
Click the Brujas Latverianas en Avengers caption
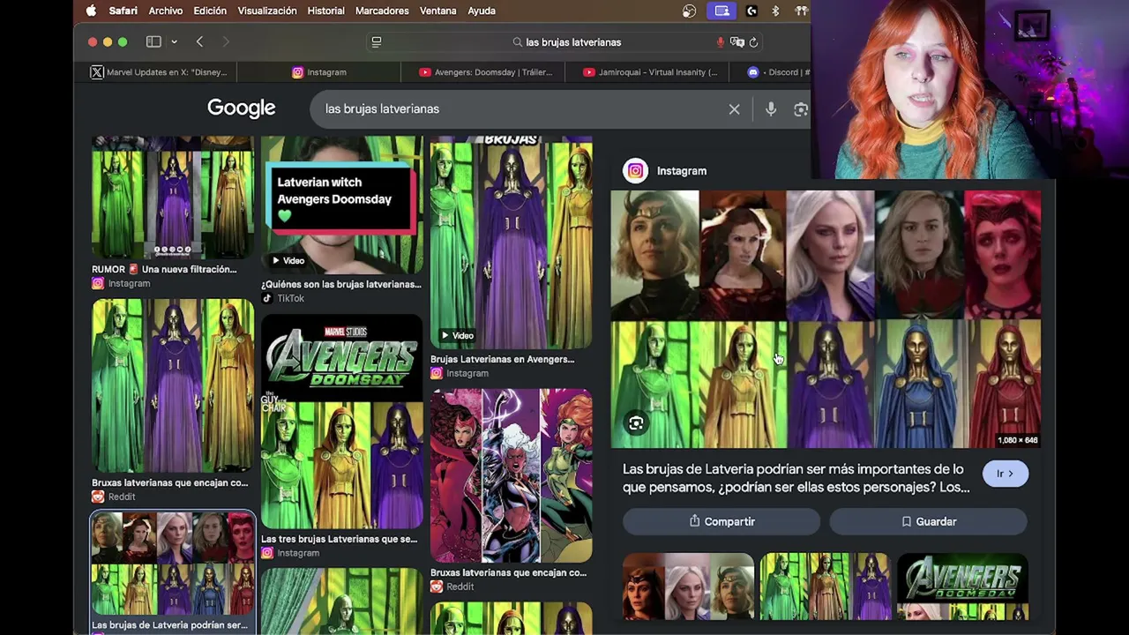tap(502, 359)
